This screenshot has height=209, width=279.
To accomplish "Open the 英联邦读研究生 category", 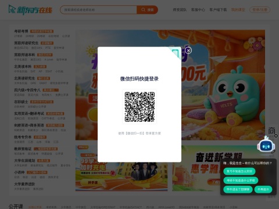I will [x=26, y=43].
